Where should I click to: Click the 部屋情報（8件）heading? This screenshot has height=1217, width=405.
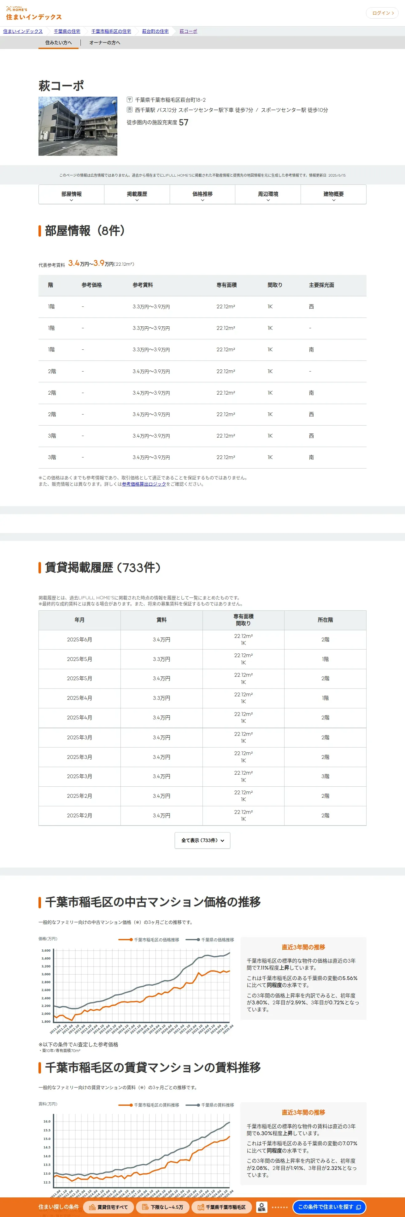85,231
